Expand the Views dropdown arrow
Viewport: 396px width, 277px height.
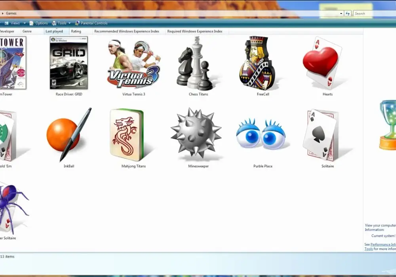(x=25, y=23)
